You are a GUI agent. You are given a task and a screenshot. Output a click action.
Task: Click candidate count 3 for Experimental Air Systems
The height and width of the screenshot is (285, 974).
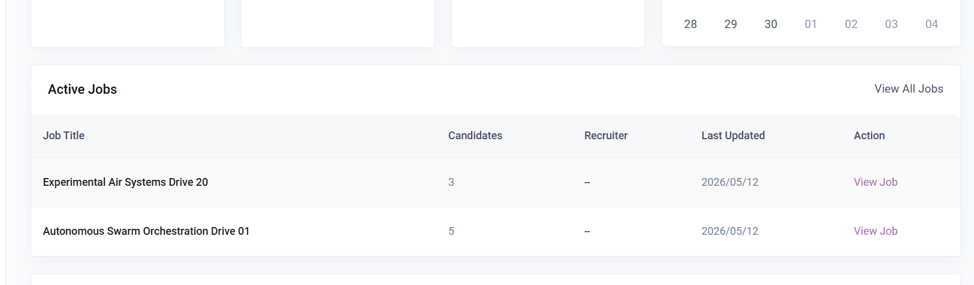tap(451, 182)
